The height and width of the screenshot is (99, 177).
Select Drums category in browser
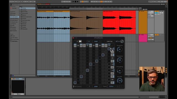click(x=14, y=15)
